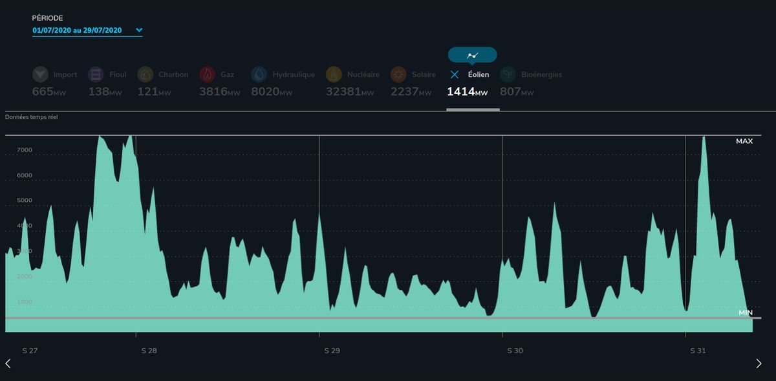Click the Bioénergies label text
This screenshot has height=381, width=776.
tap(541, 74)
